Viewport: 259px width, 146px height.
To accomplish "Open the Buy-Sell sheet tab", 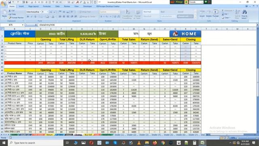I will tap(88, 135).
